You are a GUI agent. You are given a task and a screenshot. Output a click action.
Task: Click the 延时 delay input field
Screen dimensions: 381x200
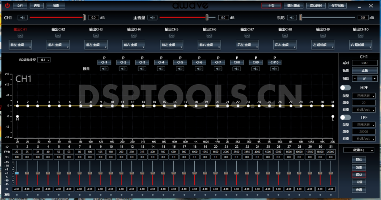pos(364,63)
